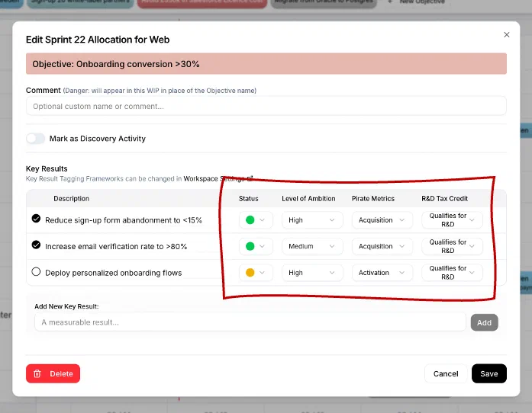
Task: Open status dropdown for email verification row
Action: click(x=256, y=246)
